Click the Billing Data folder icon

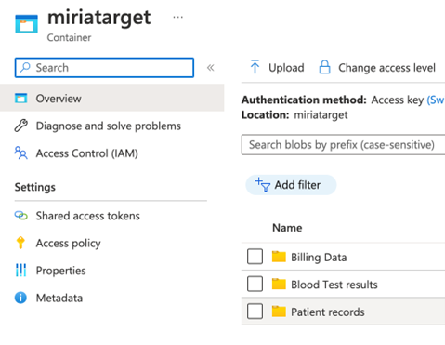[x=279, y=257]
